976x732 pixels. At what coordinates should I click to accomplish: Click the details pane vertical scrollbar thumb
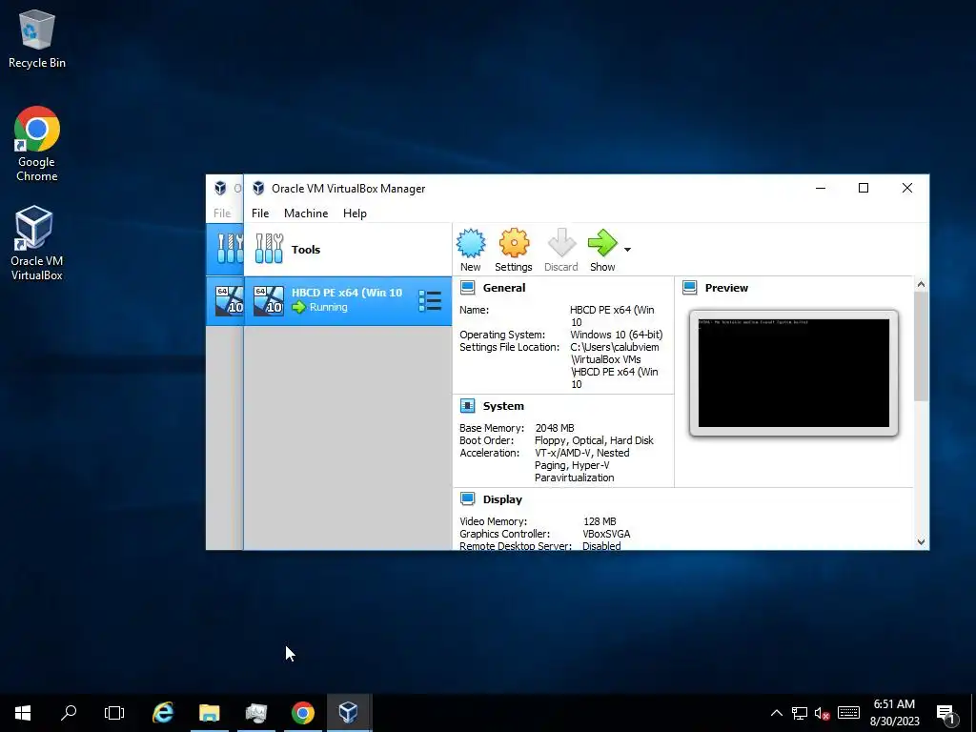coord(922,347)
